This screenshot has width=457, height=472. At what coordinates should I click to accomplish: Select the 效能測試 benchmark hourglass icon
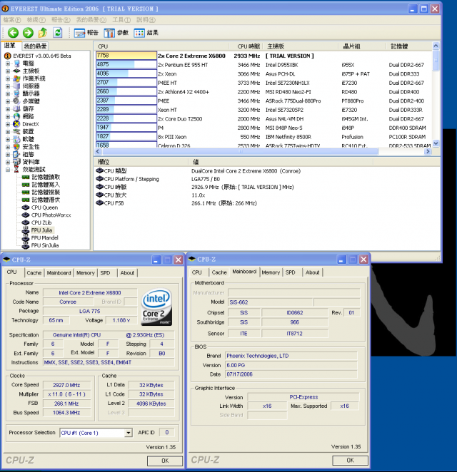(x=17, y=170)
